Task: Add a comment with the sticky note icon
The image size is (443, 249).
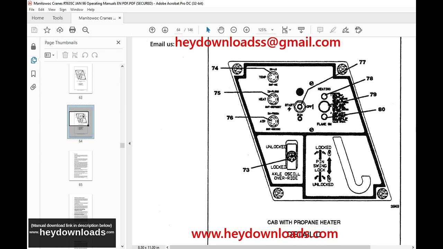Action: point(320,30)
